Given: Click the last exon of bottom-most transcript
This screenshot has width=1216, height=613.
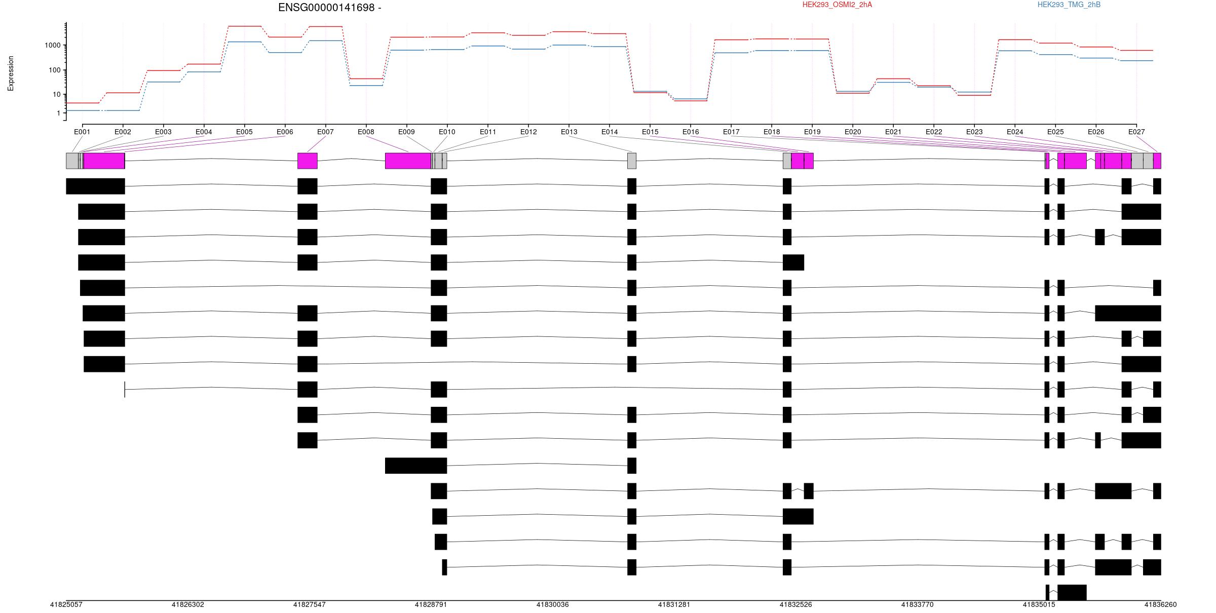Looking at the screenshot, I should point(1072,593).
